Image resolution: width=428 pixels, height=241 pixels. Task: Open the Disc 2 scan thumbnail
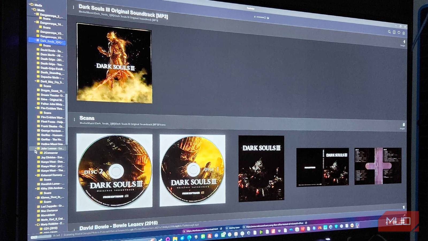click(114, 172)
